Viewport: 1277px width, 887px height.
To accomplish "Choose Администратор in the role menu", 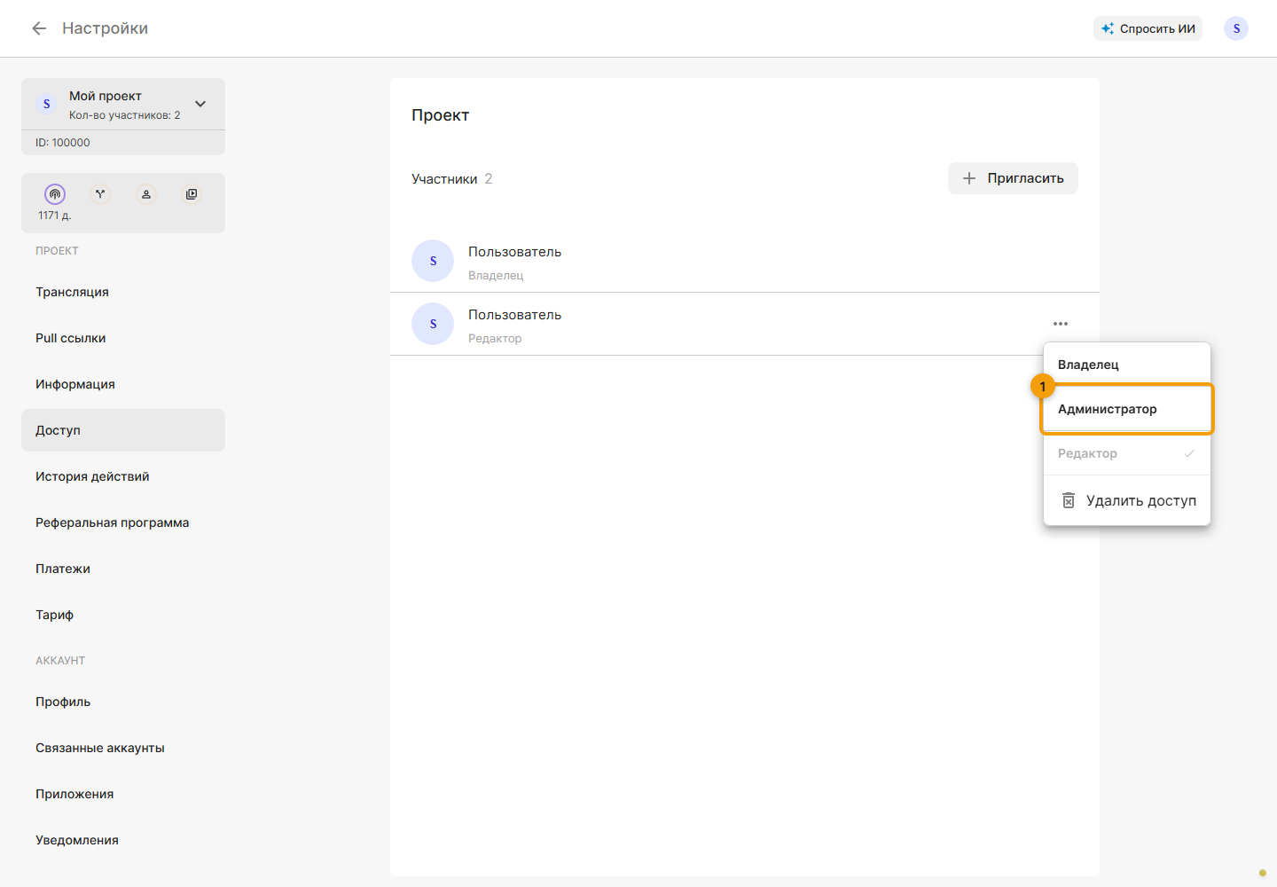I will (x=1127, y=409).
